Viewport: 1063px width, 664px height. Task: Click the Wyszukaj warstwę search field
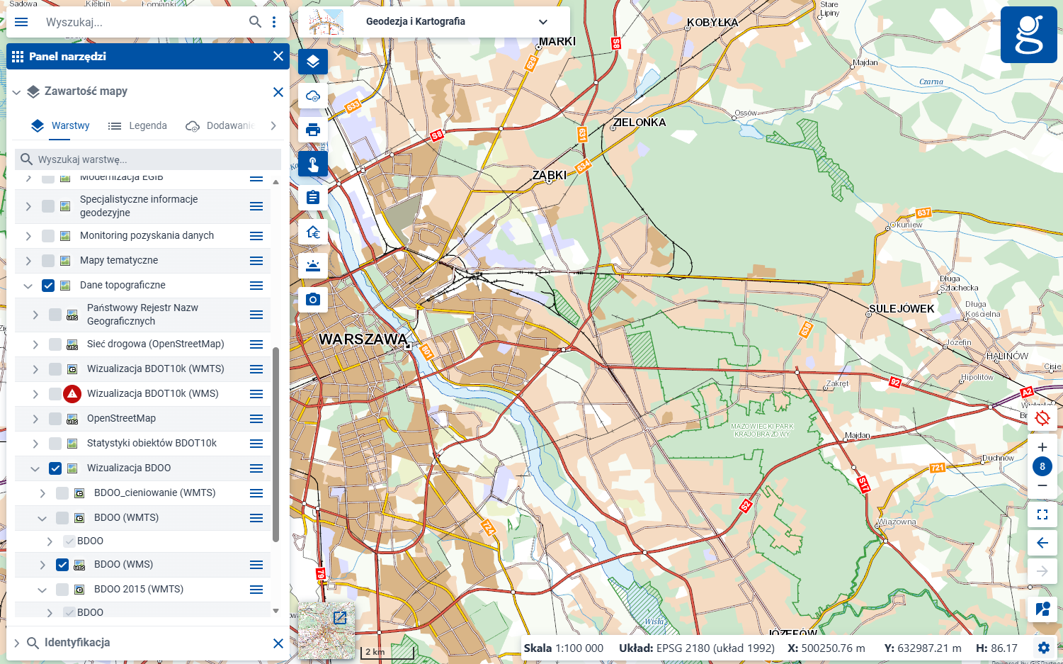click(x=148, y=159)
